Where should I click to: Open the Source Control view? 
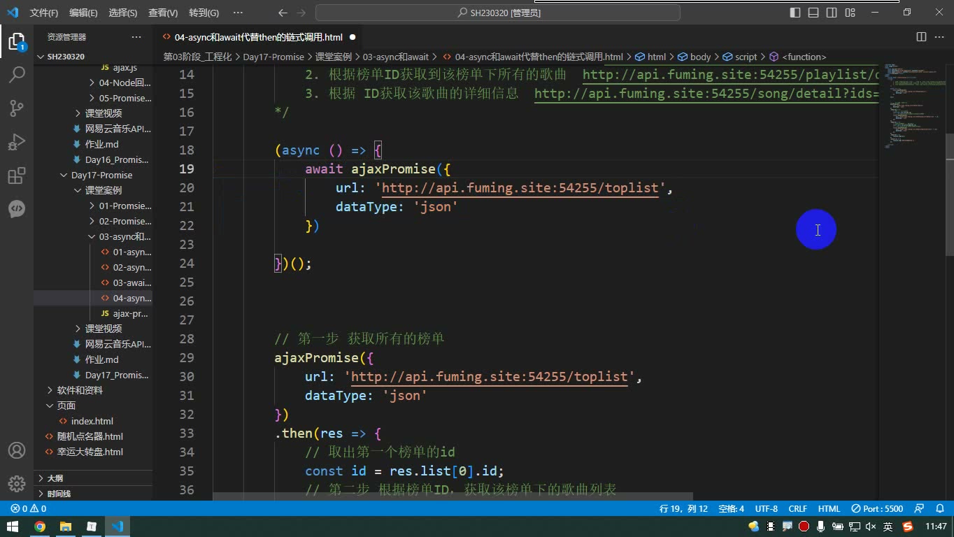[x=17, y=108]
